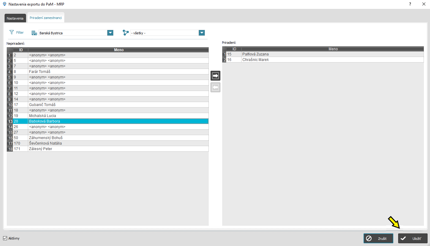
Task: Assign employee with right arrow button
Action: [215, 76]
